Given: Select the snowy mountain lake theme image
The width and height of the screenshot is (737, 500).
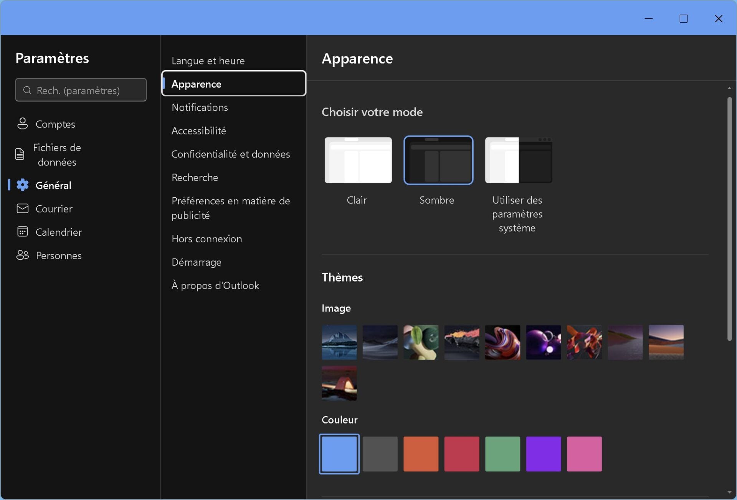Looking at the screenshot, I should point(339,342).
